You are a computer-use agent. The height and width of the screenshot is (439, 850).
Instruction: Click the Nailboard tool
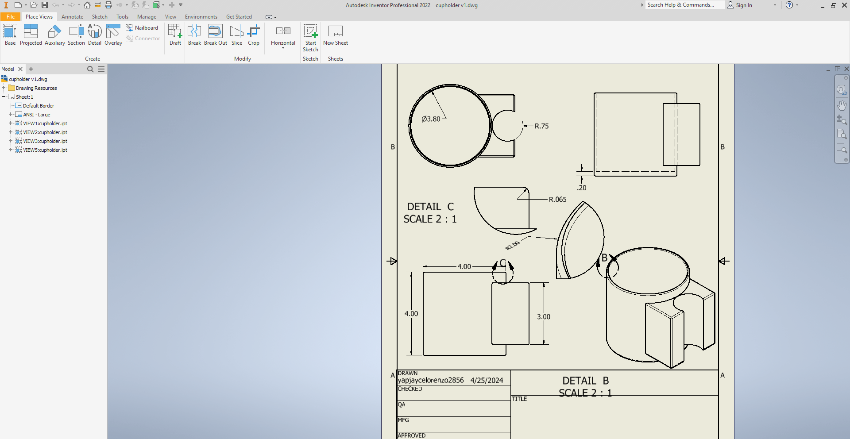pos(142,28)
